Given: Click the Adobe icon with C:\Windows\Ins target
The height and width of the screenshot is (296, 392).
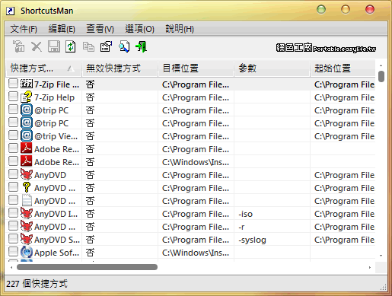Looking at the screenshot, I should (x=27, y=161).
